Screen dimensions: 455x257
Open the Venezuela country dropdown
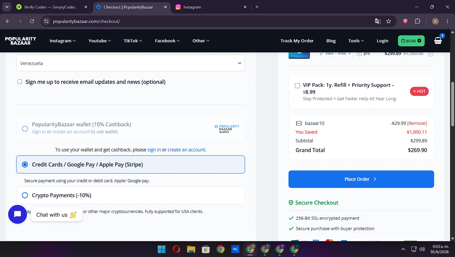coord(130,63)
